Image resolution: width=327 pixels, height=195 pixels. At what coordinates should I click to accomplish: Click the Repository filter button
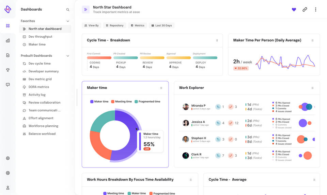pyautogui.click(x=114, y=25)
